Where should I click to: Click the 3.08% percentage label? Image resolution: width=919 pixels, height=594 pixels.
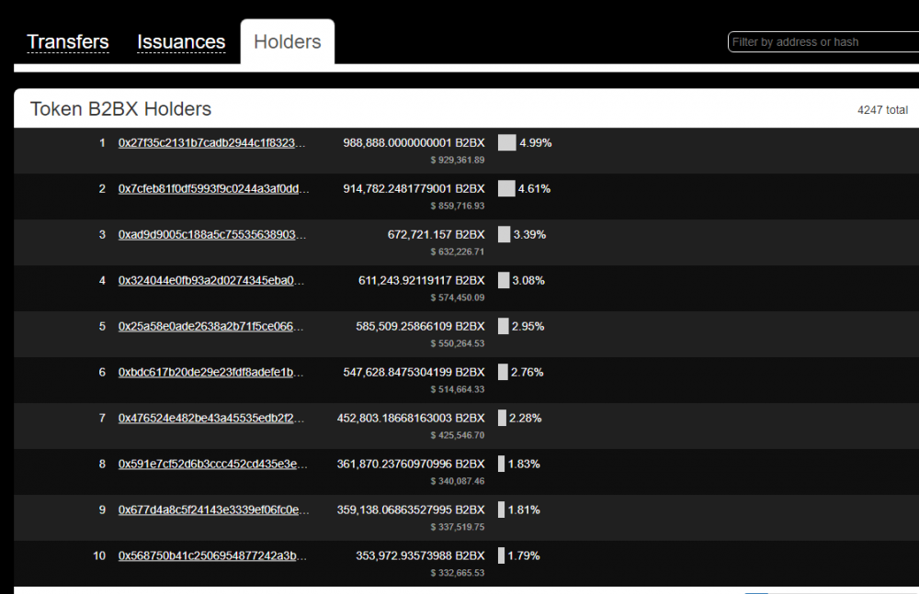click(528, 280)
